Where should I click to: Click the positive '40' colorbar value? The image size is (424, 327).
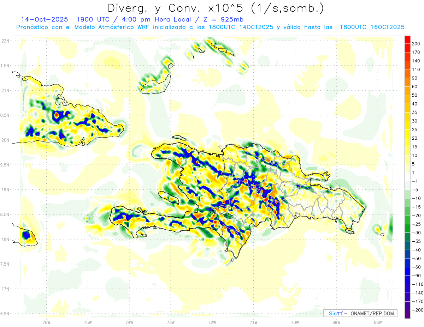pos(415,104)
